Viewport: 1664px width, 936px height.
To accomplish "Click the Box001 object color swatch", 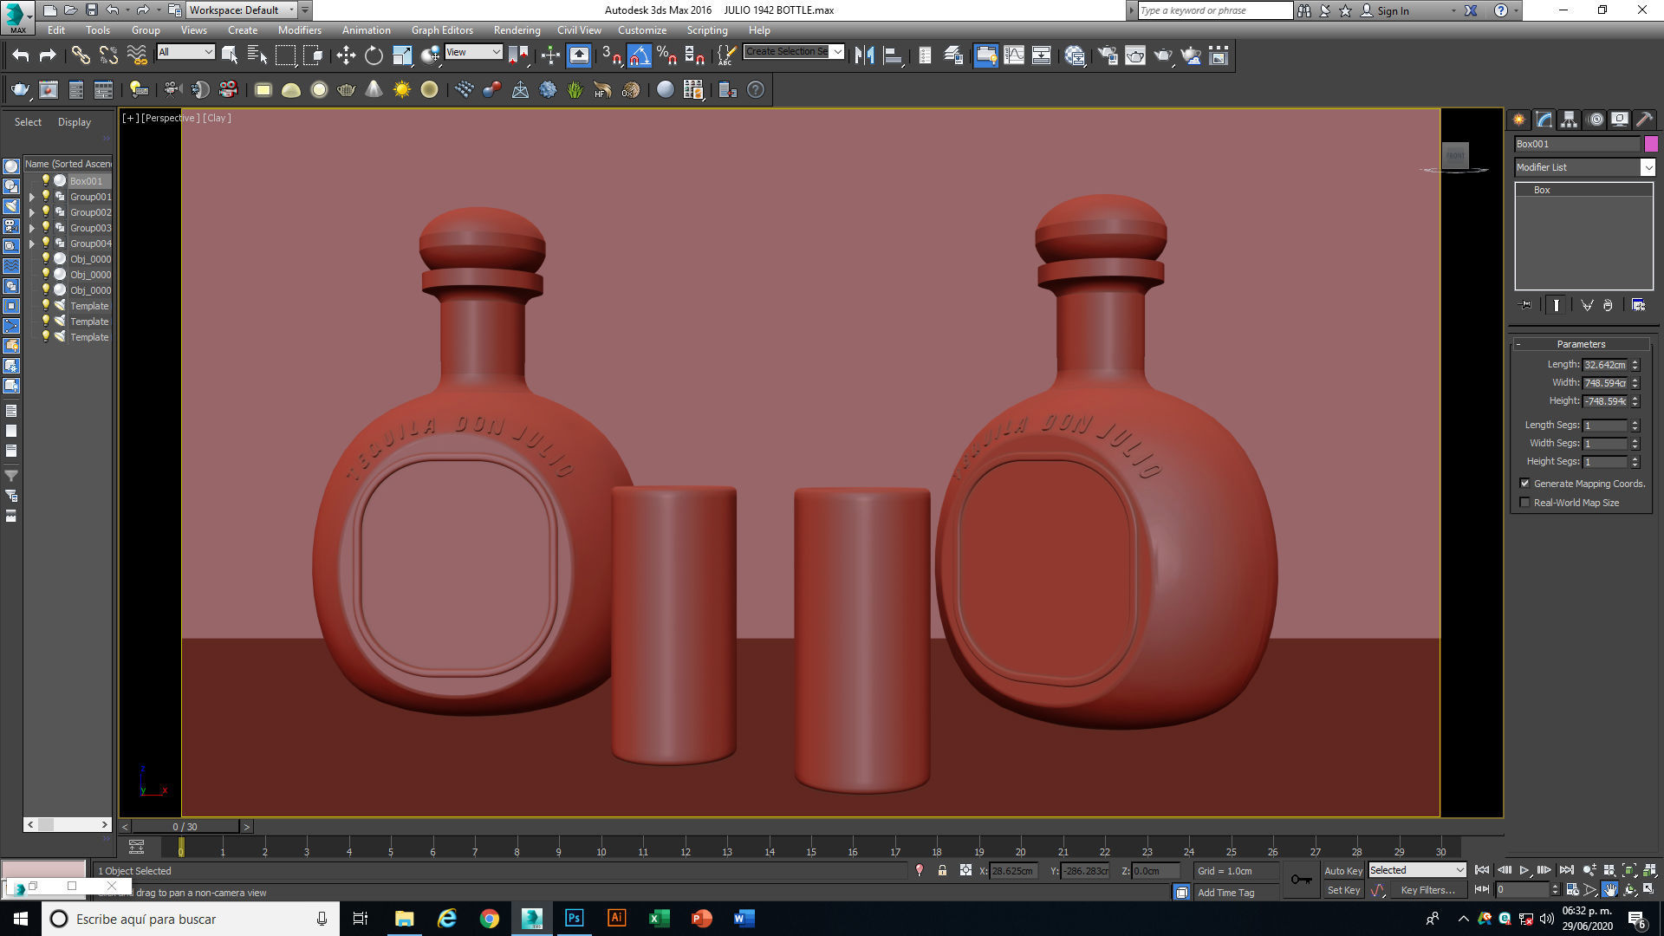I will (1651, 144).
